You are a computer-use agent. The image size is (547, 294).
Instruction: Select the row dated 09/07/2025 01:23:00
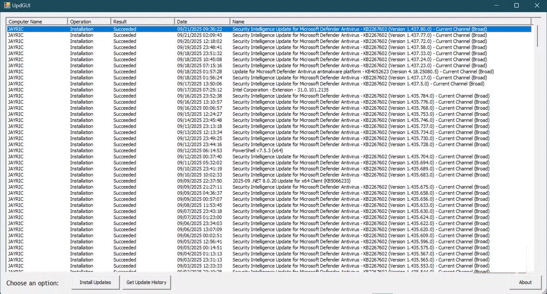269,217
